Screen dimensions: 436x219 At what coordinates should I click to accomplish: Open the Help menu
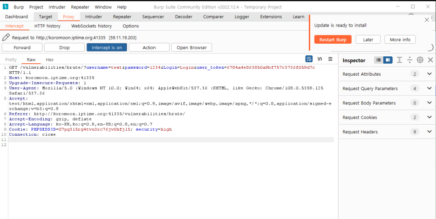pyautogui.click(x=122, y=7)
